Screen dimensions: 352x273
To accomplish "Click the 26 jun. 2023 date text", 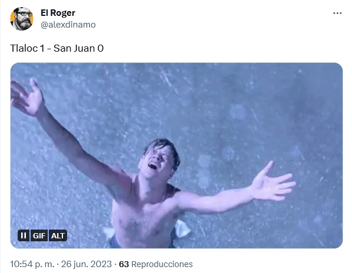I will pos(86,264).
